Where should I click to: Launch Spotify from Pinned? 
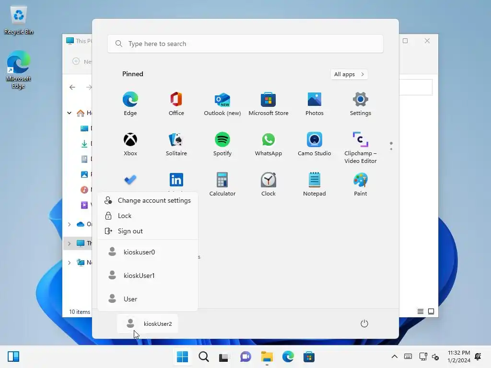coord(222,144)
